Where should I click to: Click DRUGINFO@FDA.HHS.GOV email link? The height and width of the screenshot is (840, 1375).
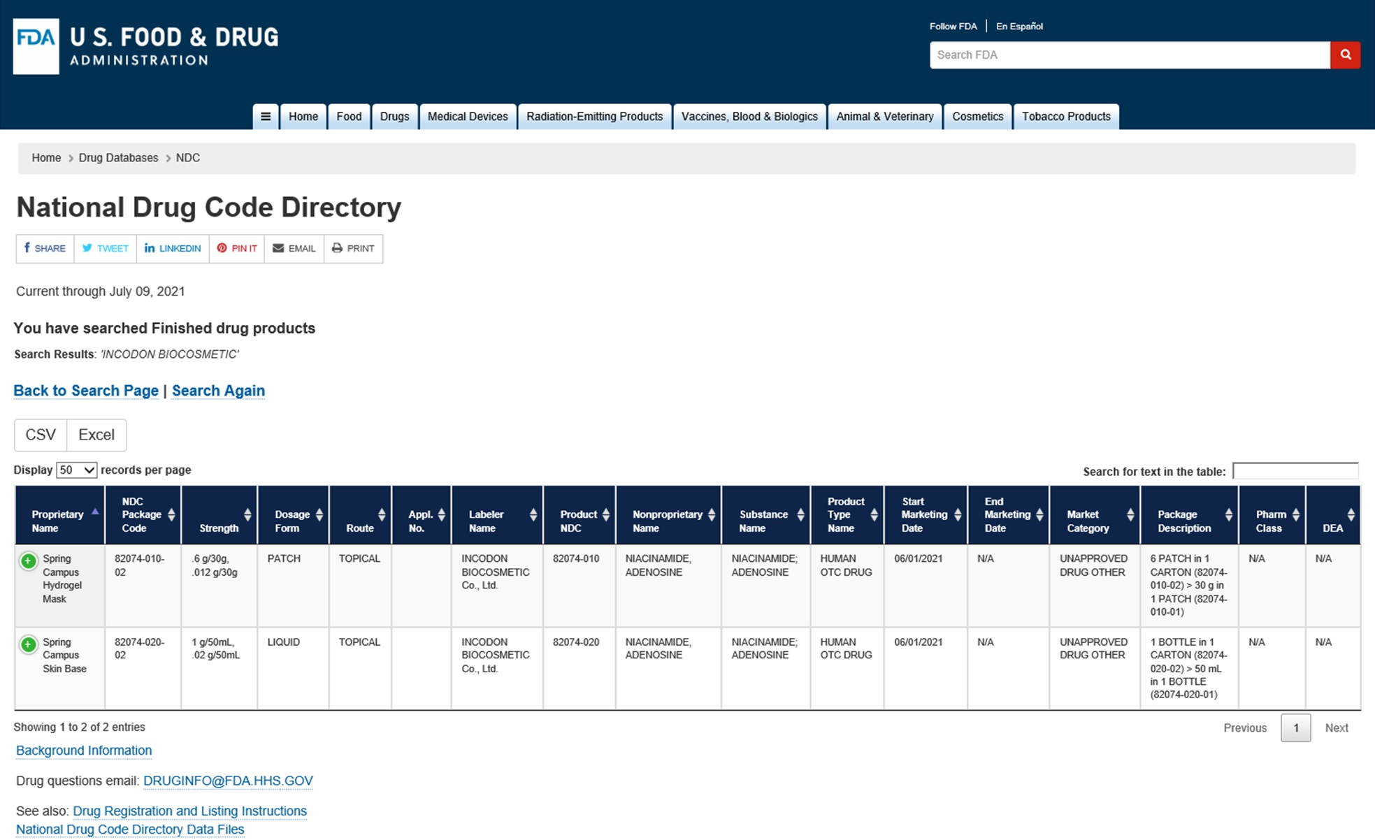point(228,781)
